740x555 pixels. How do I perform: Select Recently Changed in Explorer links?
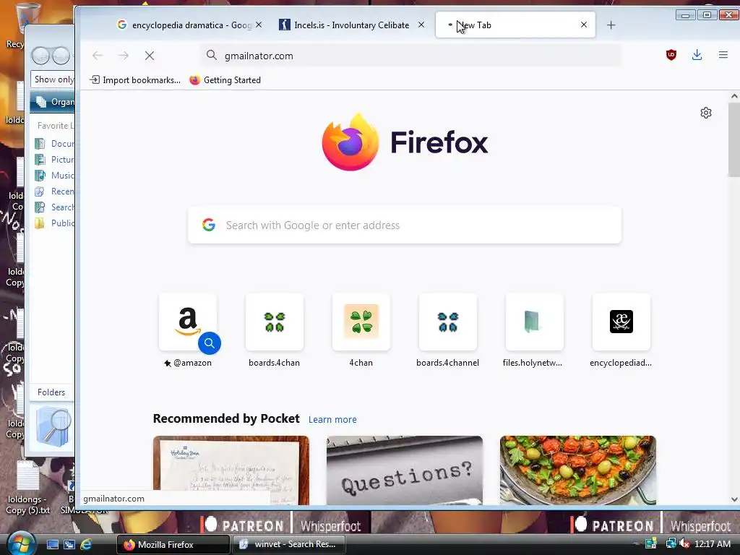point(55,191)
